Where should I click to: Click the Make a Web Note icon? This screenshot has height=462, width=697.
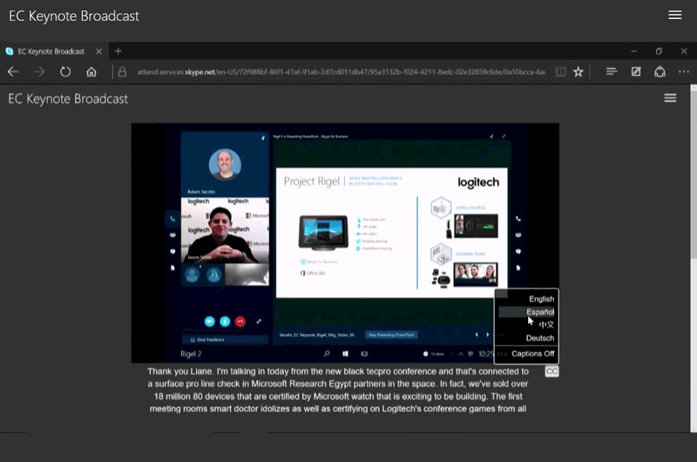636,72
